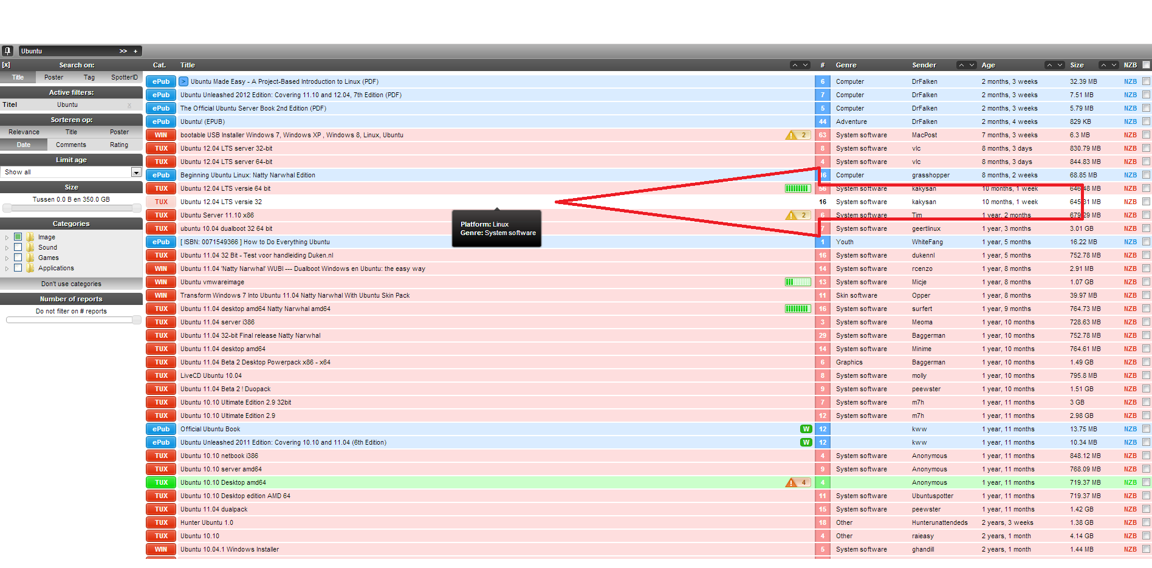The width and height of the screenshot is (1152, 568).
Task: Check the box for Ubuntu! (EPUB) row
Action: coord(1146,121)
